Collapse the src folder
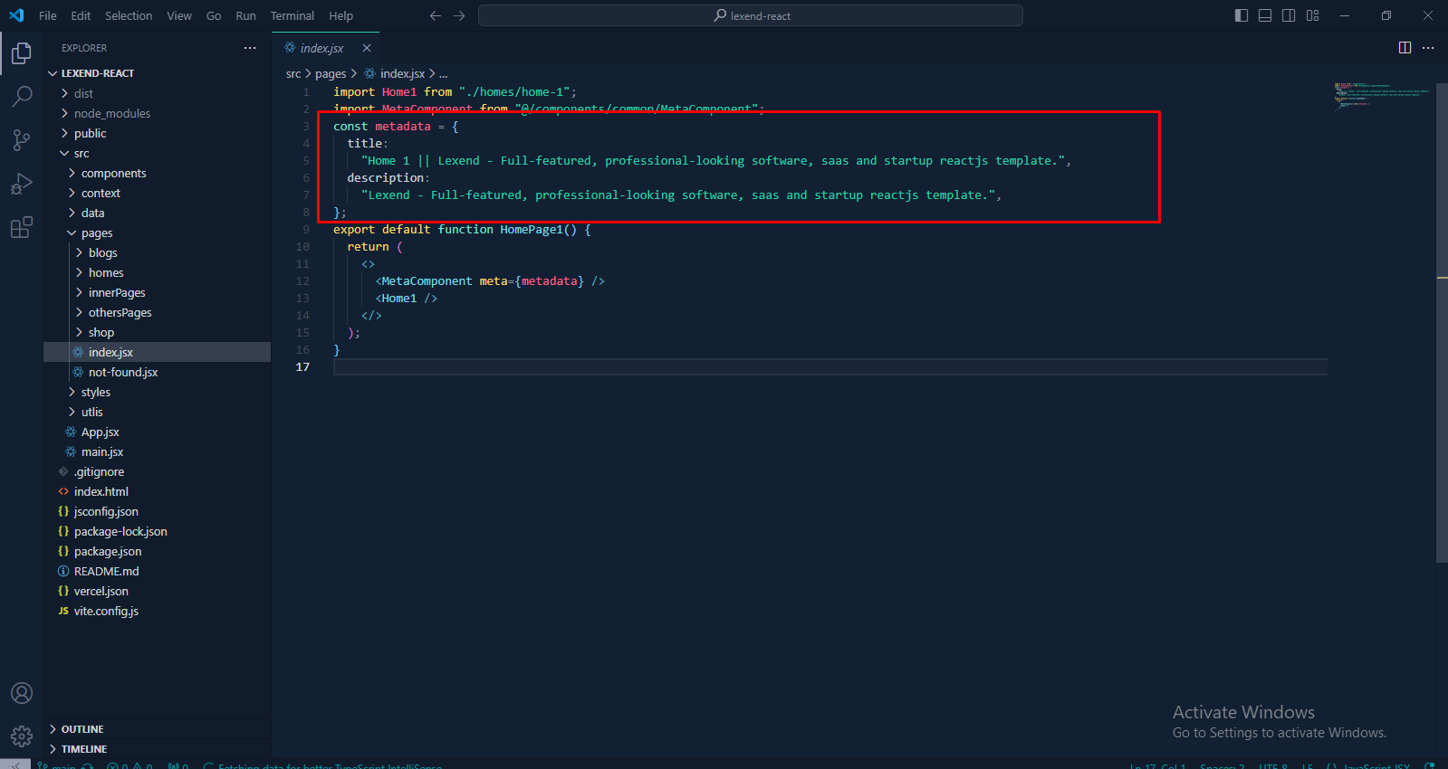Viewport: 1448px width, 769px height. coord(157,153)
